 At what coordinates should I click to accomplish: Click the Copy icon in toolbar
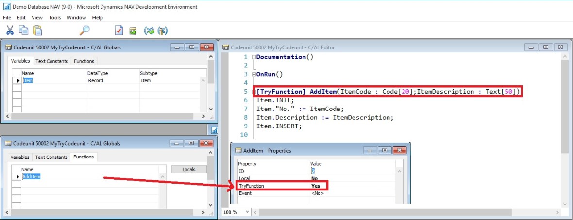point(23,31)
